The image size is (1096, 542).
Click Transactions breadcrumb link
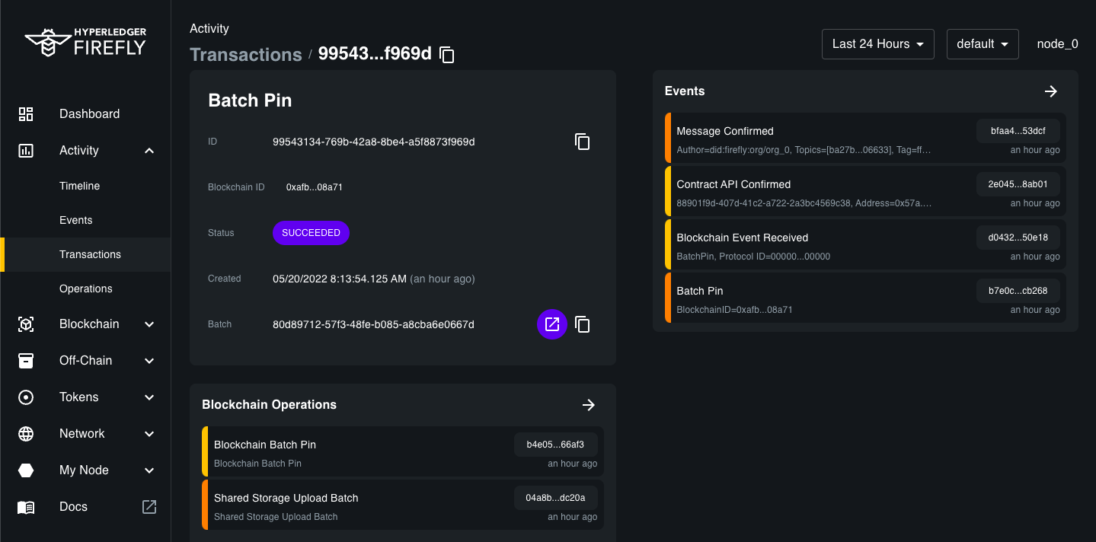click(245, 55)
